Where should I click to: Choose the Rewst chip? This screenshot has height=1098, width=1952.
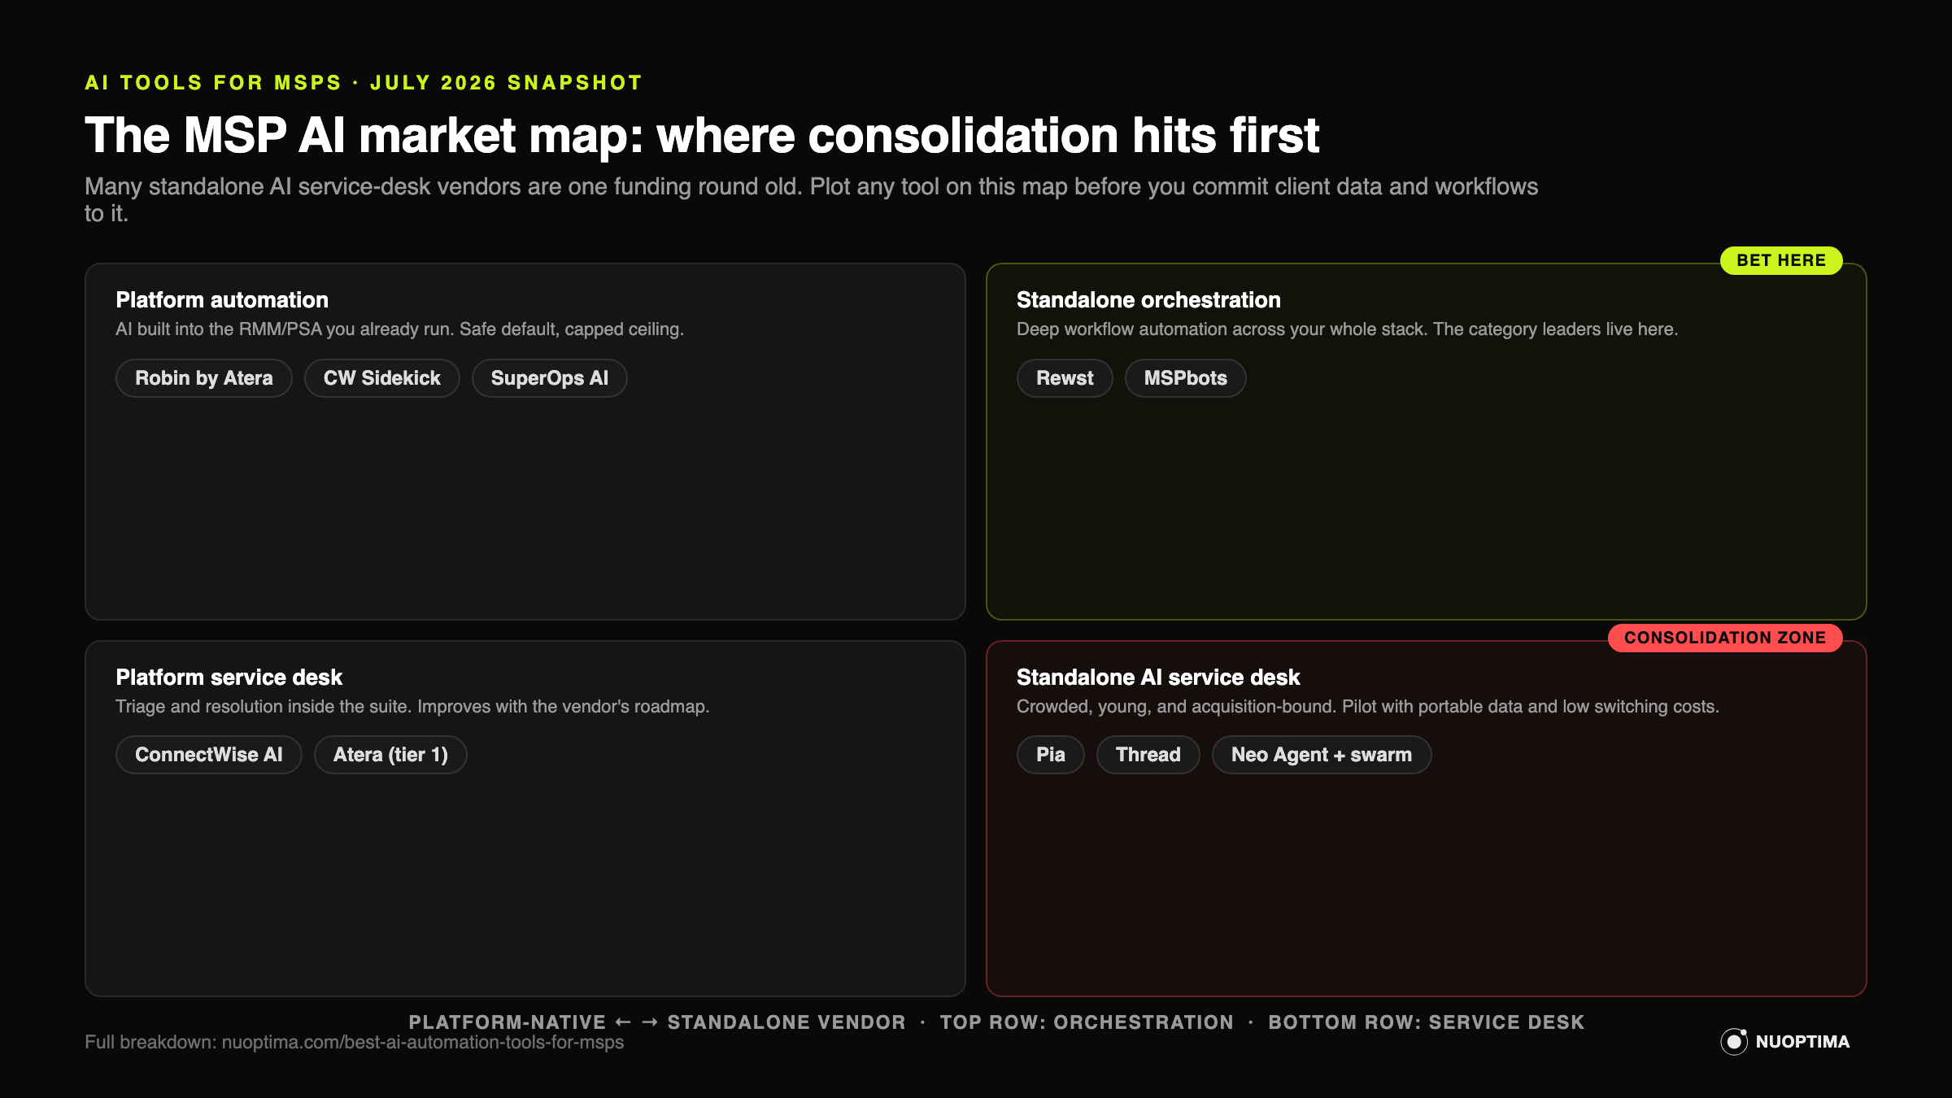[x=1065, y=378]
